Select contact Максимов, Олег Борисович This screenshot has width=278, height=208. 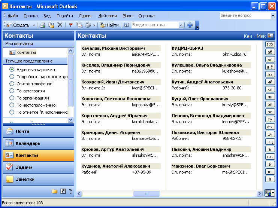[211, 166]
